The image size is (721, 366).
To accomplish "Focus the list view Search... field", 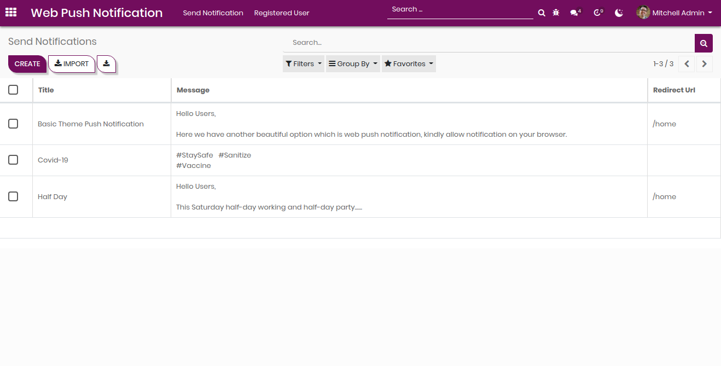I will point(489,43).
